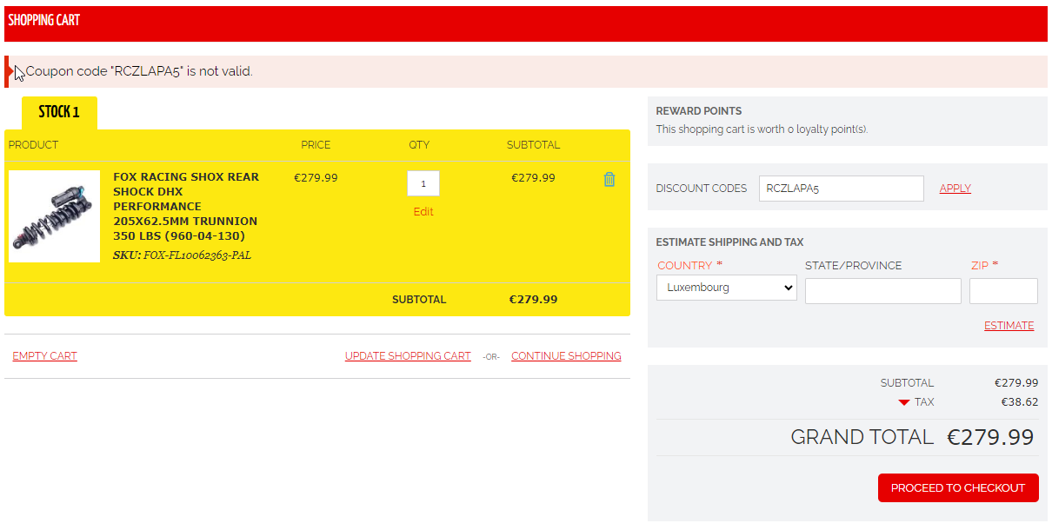The image size is (1052, 530).
Task: Remove the Fox shock with trash icon
Action: point(609,179)
